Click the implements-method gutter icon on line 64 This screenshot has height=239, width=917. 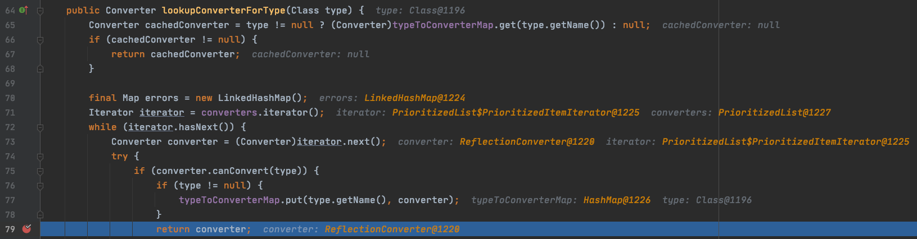pos(24,10)
